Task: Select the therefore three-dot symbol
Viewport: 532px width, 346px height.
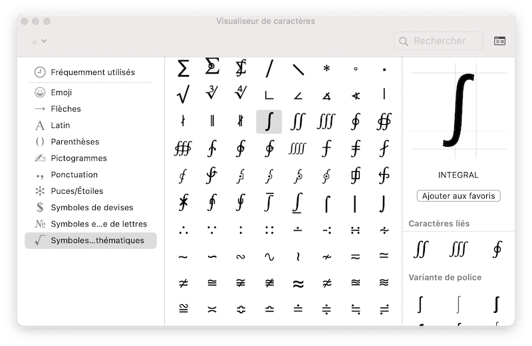Action: (x=184, y=230)
